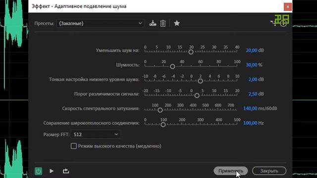Preview effect with play button
The image size is (317, 178).
tap(52, 171)
